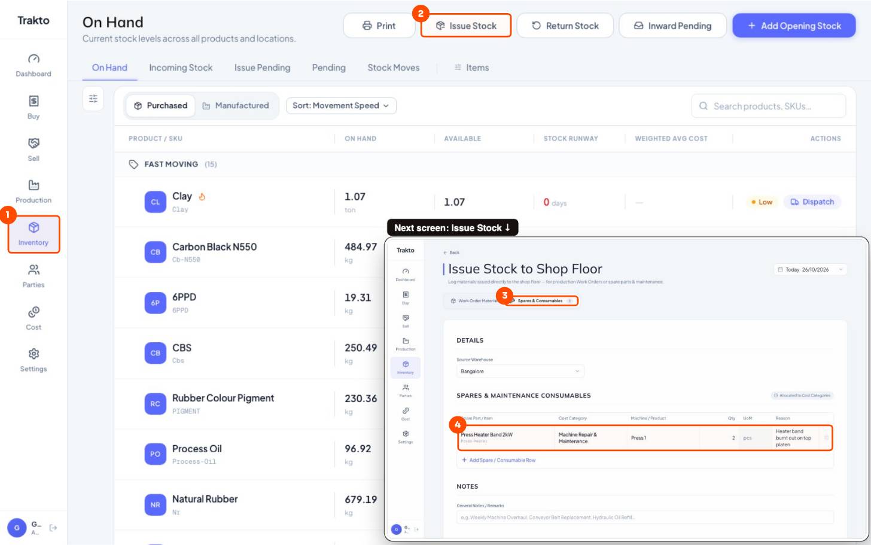Open the Sell section in sidebar
871x545 pixels.
(x=33, y=150)
